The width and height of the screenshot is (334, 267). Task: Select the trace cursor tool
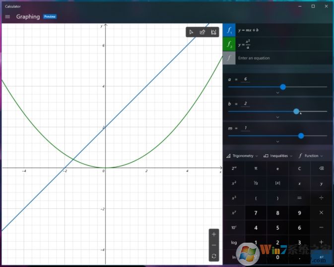pyautogui.click(x=191, y=32)
